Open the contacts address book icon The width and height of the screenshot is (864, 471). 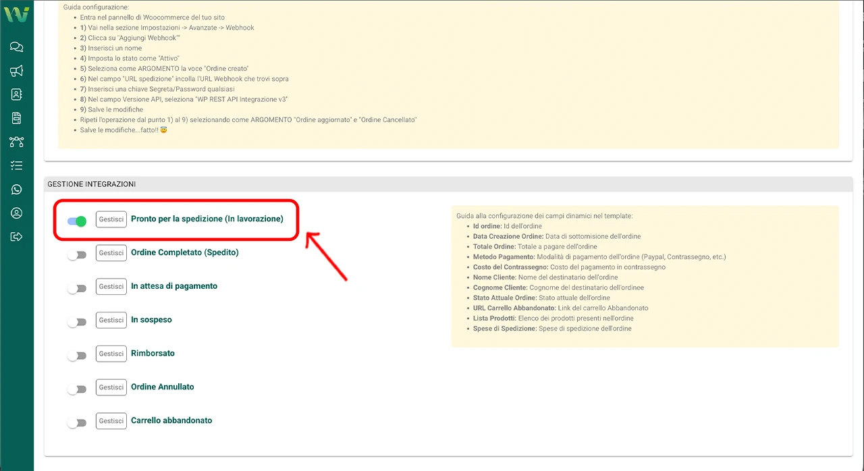tap(17, 94)
